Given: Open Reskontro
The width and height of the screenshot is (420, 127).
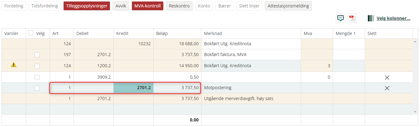Looking at the screenshot, I should 179,6.
